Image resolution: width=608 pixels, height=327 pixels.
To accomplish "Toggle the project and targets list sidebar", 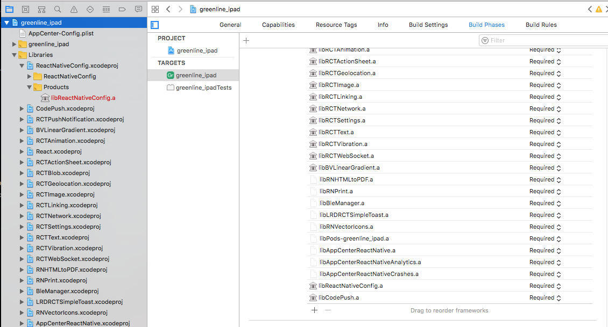I will pos(155,25).
